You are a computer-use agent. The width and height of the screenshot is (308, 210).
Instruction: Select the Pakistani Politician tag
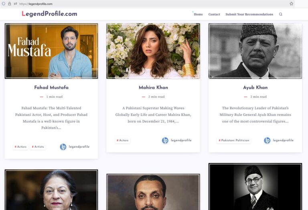(234, 140)
